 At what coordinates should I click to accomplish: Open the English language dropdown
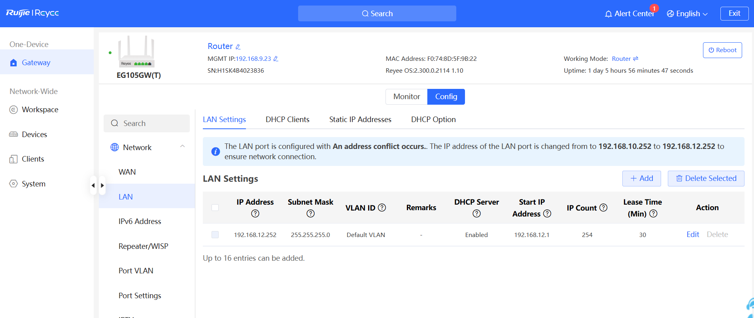click(x=687, y=14)
